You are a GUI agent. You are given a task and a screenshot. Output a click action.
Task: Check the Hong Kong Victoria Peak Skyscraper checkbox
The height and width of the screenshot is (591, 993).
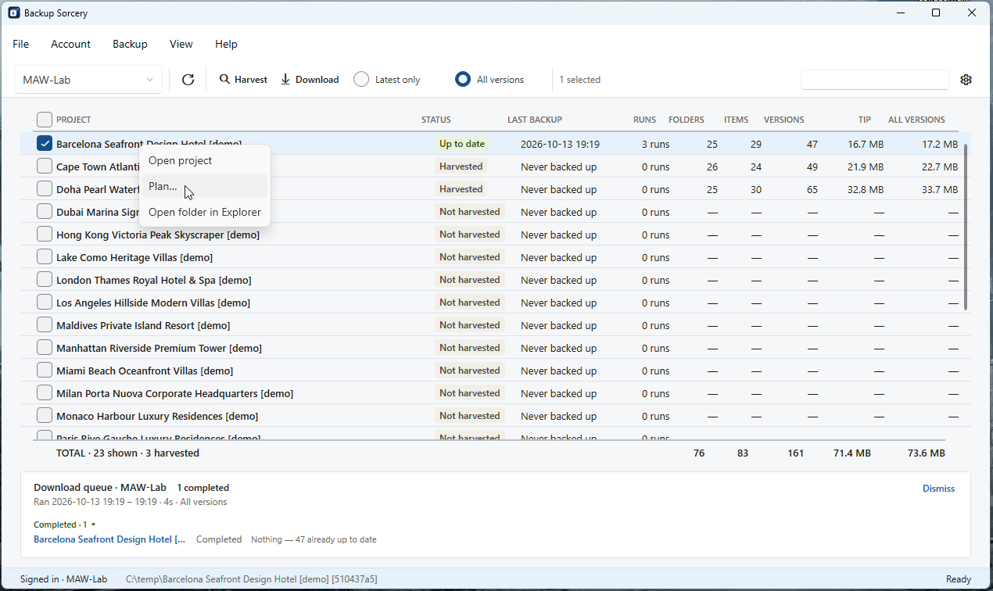[x=45, y=235]
